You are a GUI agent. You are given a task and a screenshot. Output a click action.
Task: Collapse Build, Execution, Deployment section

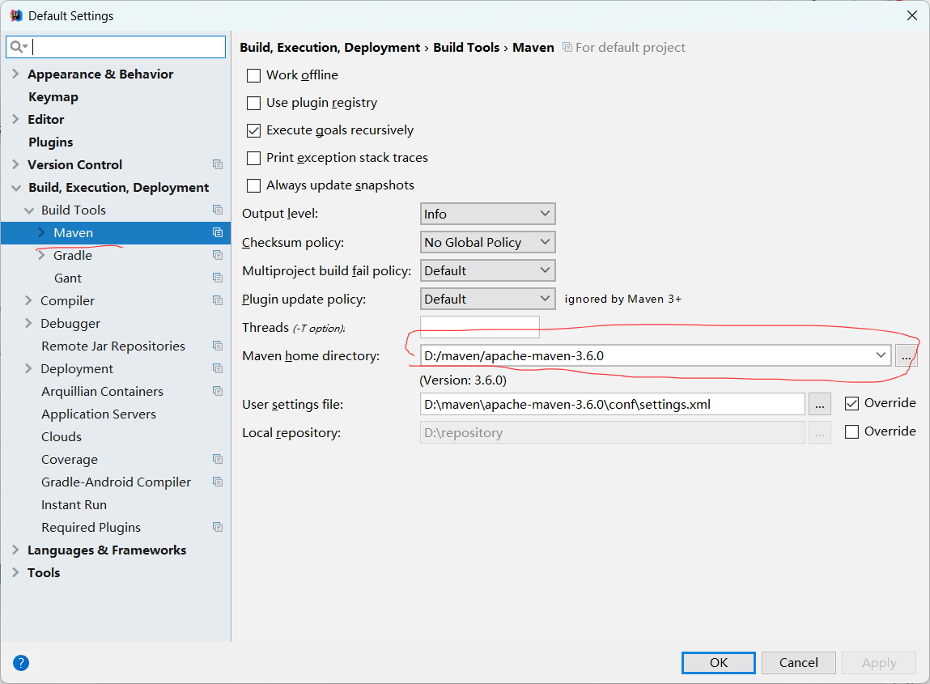click(16, 188)
